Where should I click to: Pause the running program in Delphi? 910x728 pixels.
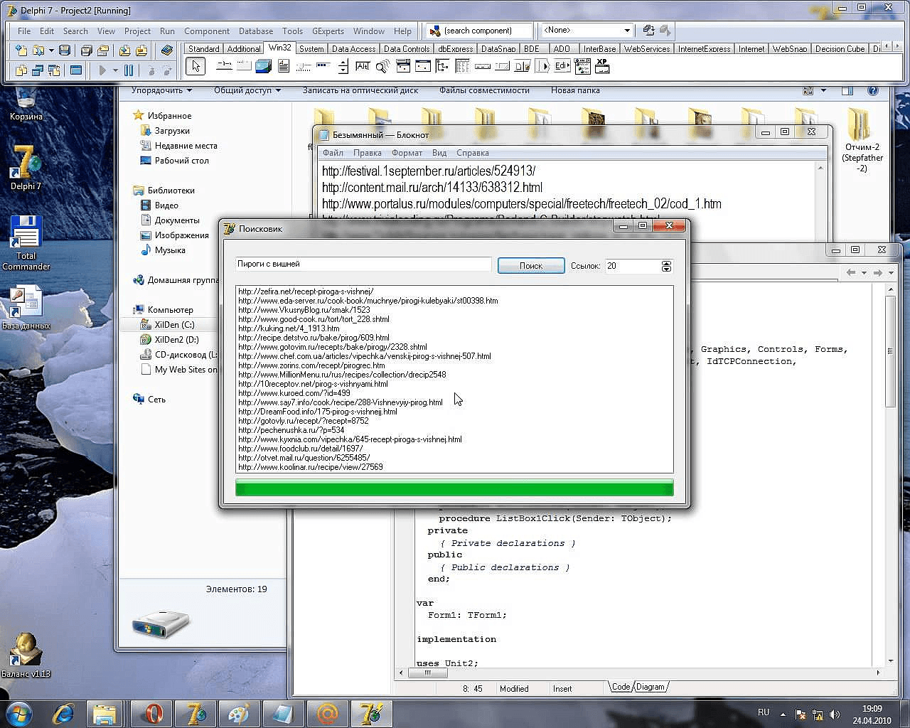(129, 70)
